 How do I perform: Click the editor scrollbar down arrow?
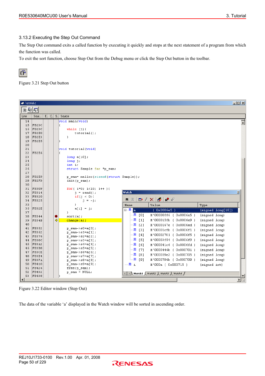243,276
